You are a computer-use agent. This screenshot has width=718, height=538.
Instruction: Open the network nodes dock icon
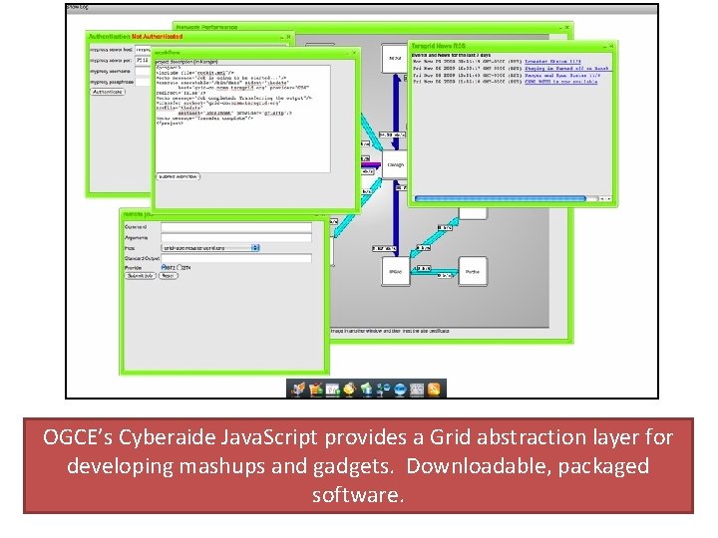(383, 390)
